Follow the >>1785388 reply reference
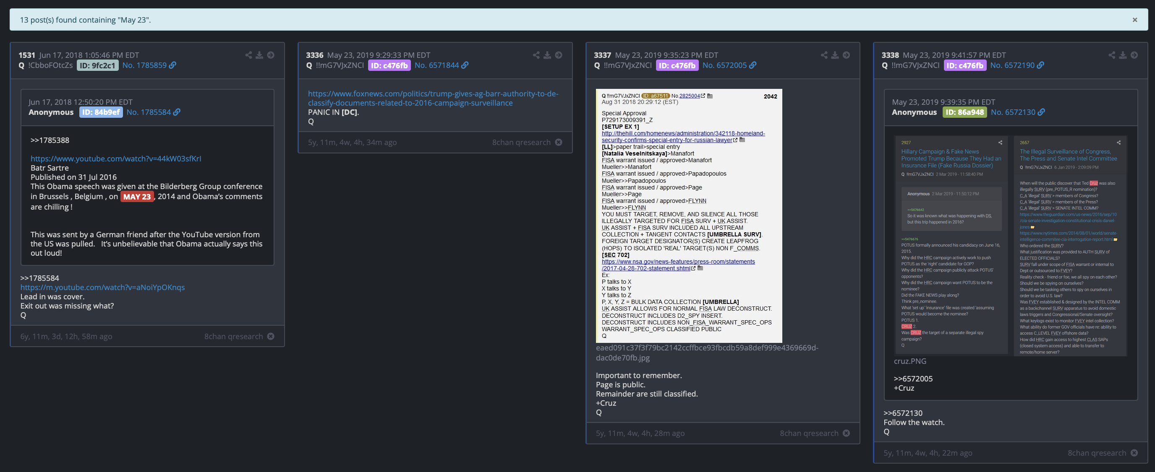 (x=50, y=140)
